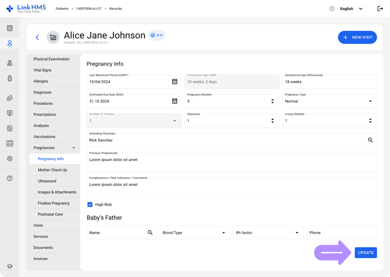Click the patient photo camera icon
Image resolution: width=390 pixels, height=277 pixels.
click(53, 37)
